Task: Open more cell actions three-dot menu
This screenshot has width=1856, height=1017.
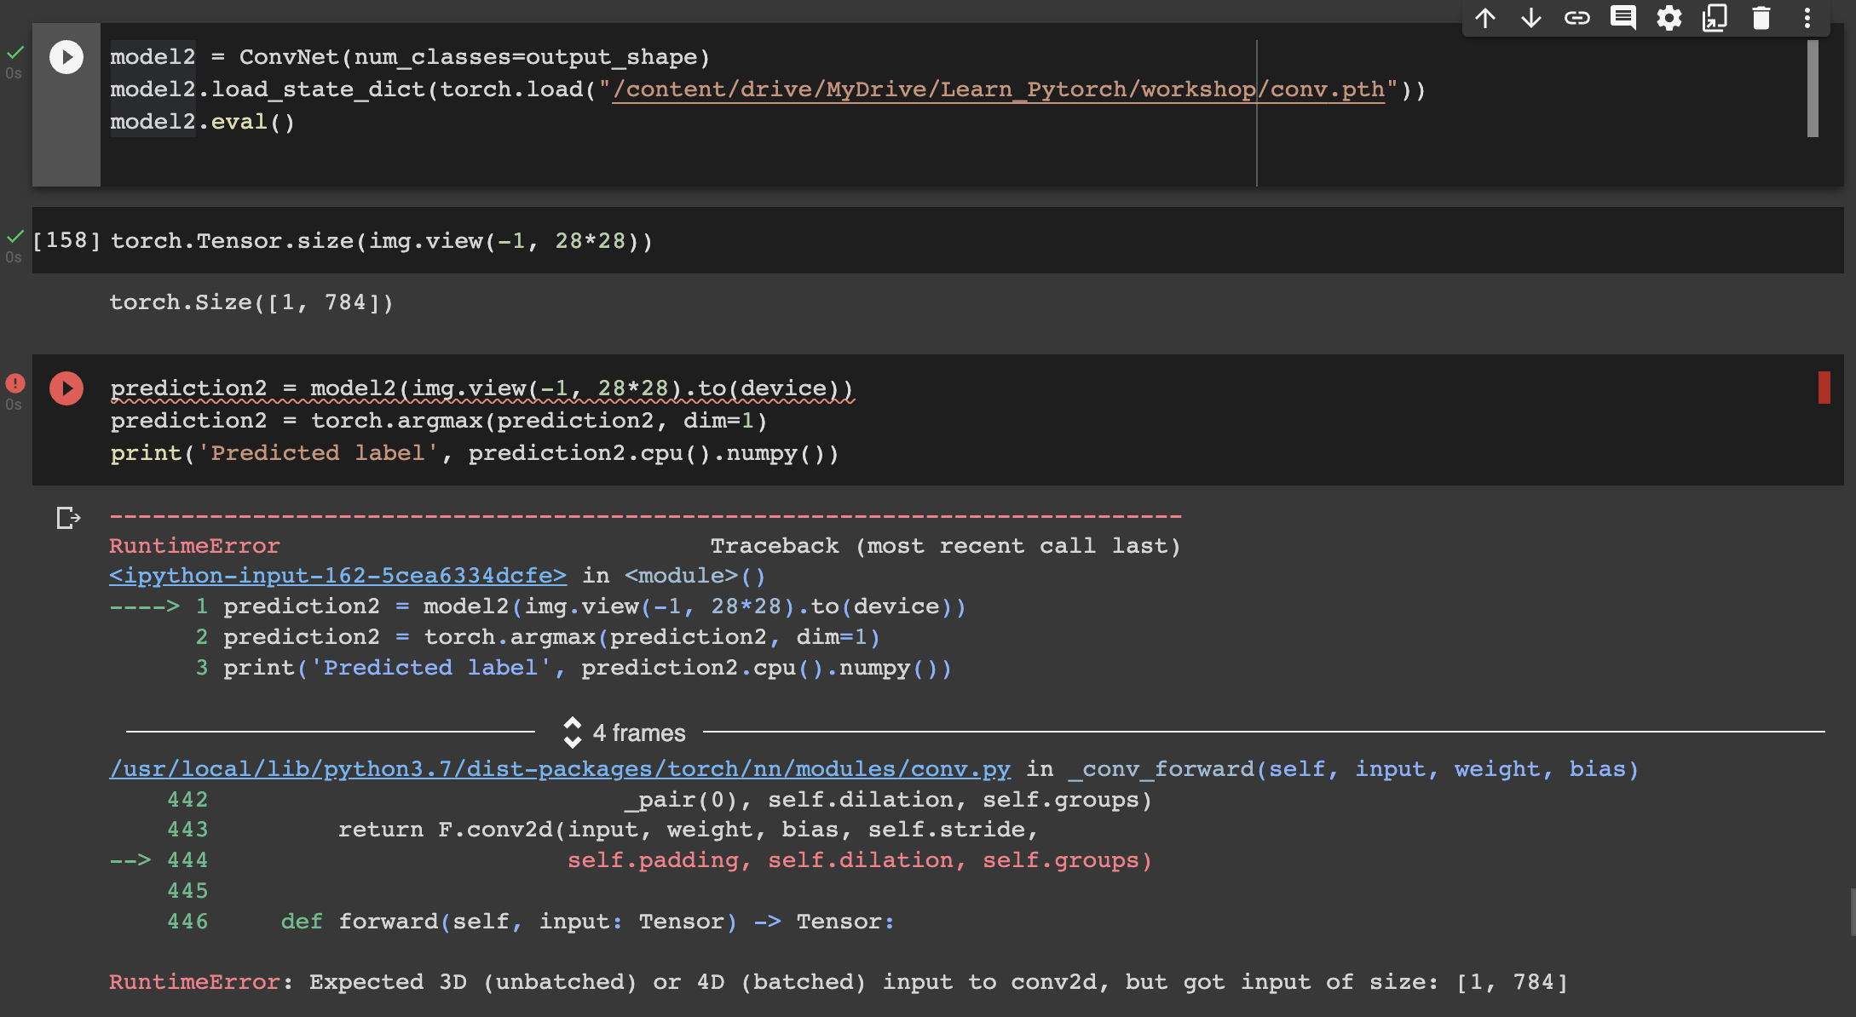Action: coord(1807,18)
